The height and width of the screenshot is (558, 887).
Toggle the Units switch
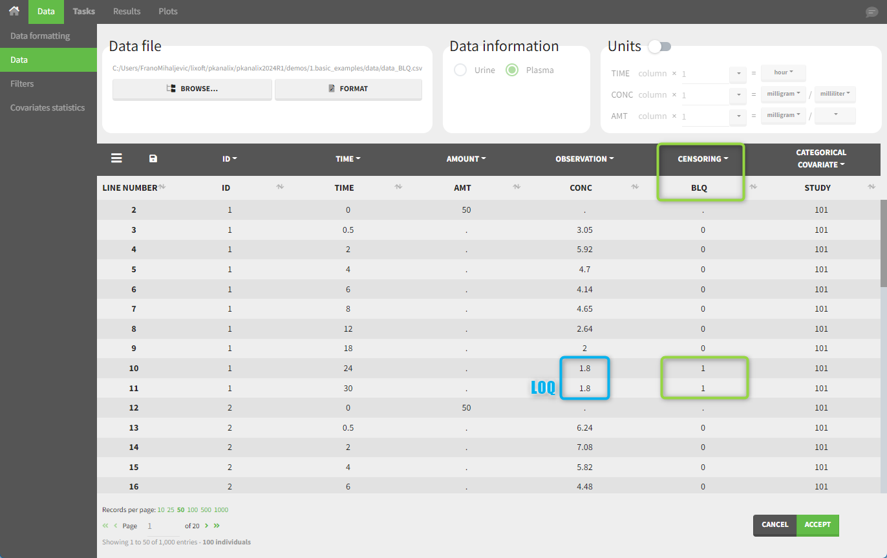659,47
